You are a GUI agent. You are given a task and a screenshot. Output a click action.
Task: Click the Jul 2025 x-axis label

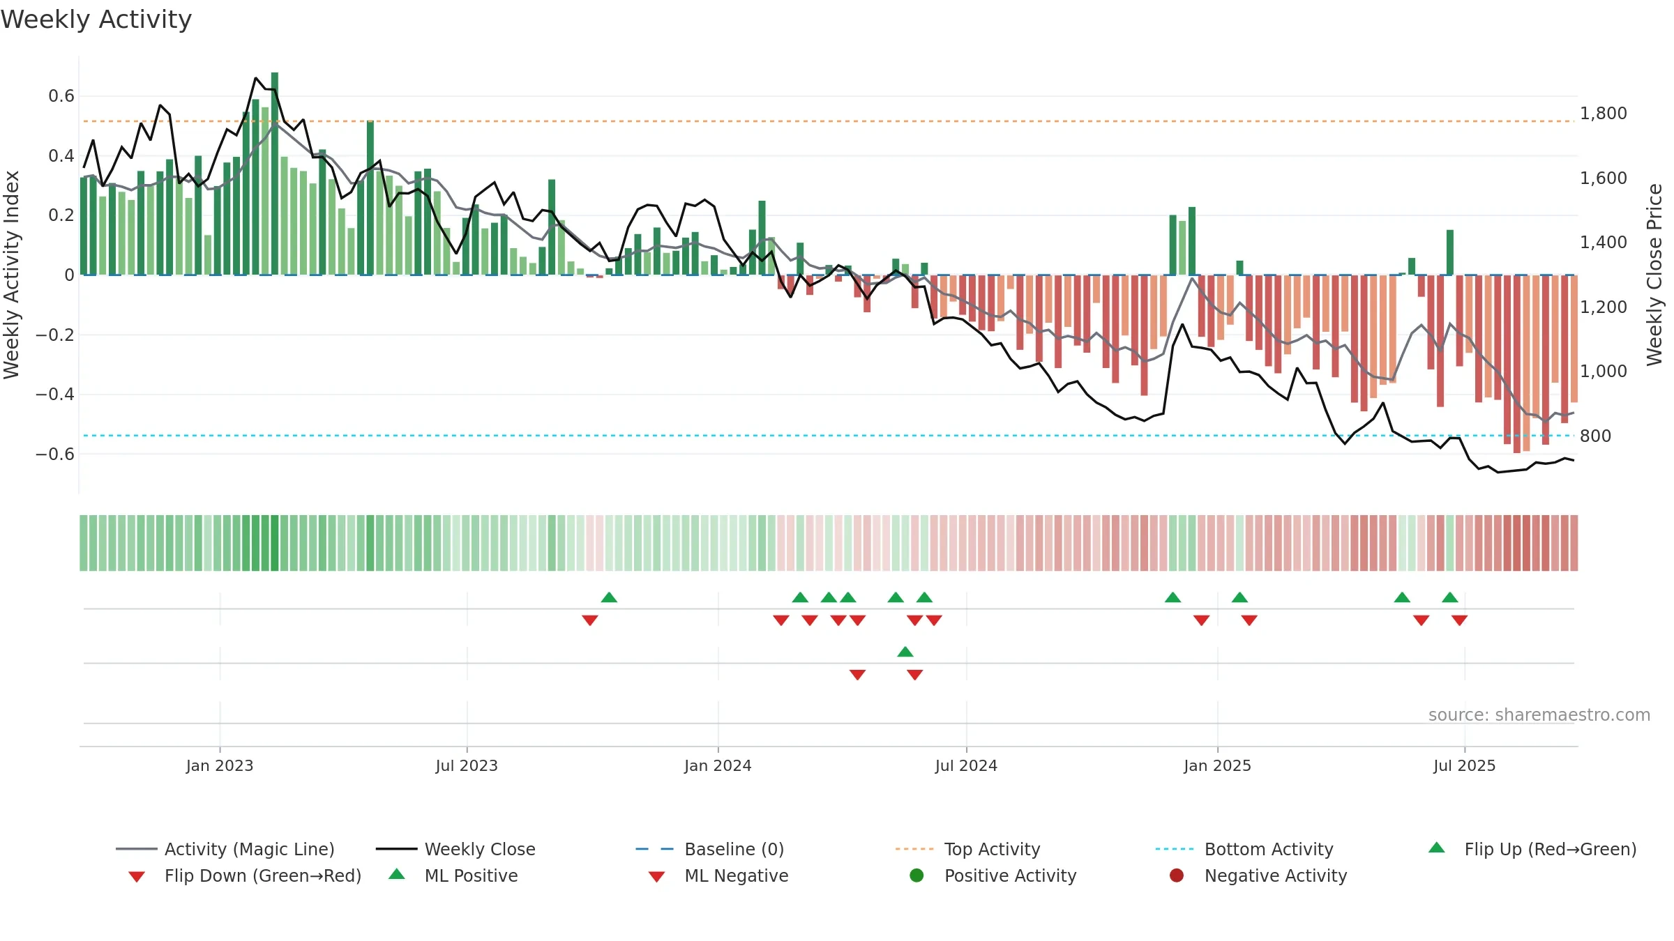tap(1465, 765)
